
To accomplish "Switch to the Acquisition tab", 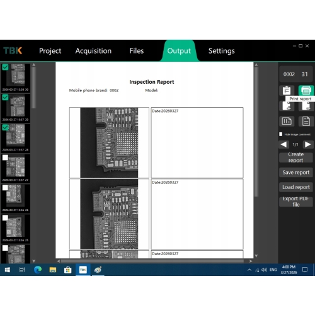I will coord(93,51).
